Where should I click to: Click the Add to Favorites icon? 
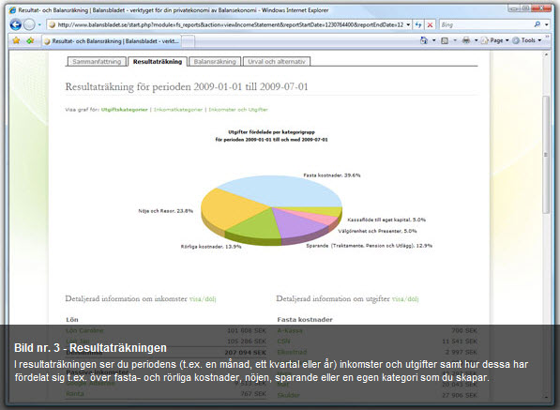pyautogui.click(x=30, y=40)
